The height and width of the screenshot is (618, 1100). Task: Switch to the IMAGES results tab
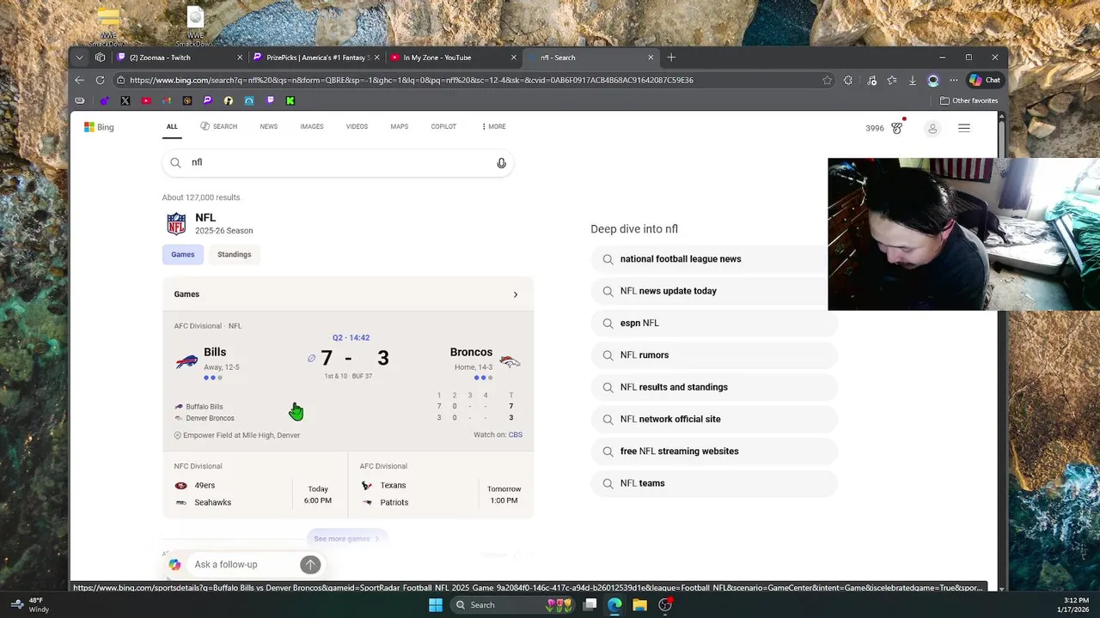pyautogui.click(x=312, y=126)
